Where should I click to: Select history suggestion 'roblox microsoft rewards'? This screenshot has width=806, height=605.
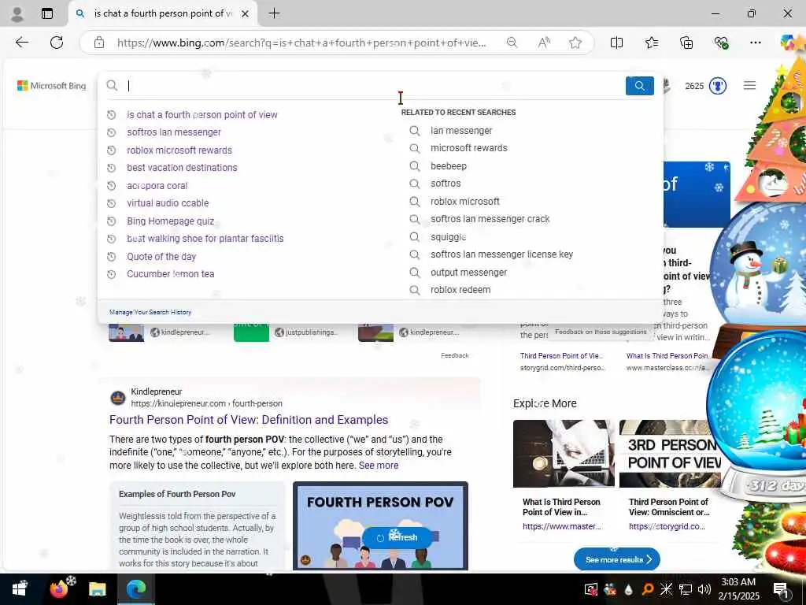coord(179,150)
